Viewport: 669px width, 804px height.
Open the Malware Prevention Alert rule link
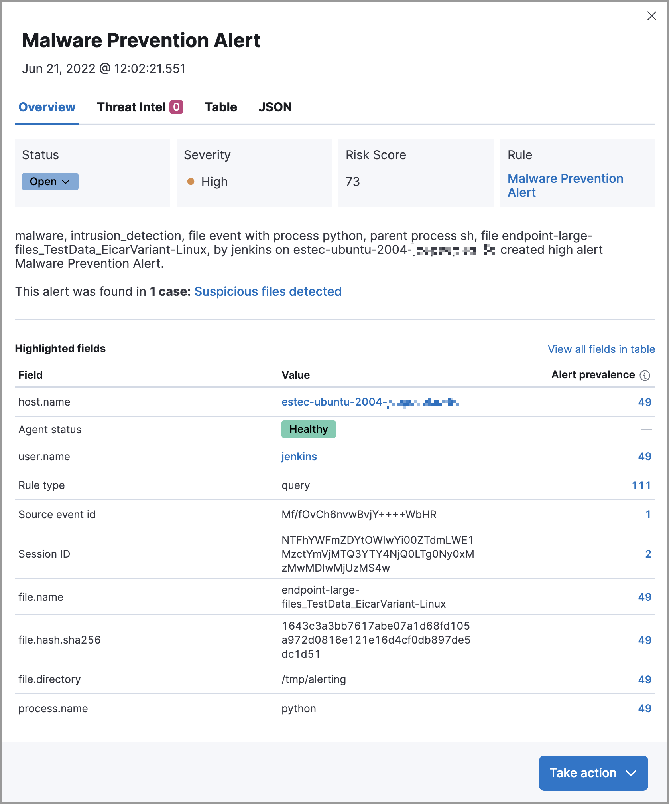click(565, 185)
